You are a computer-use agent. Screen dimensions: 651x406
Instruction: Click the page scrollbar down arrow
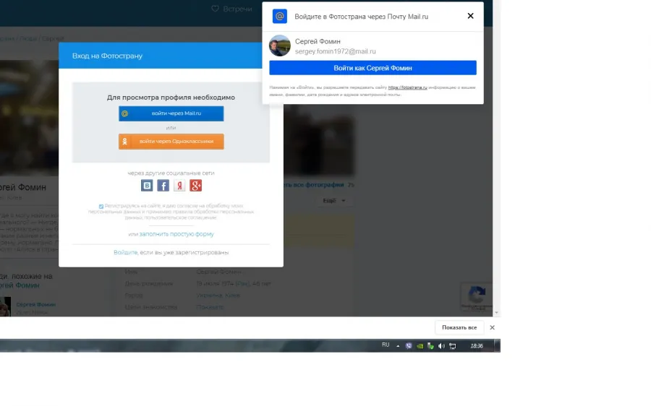tap(496, 313)
